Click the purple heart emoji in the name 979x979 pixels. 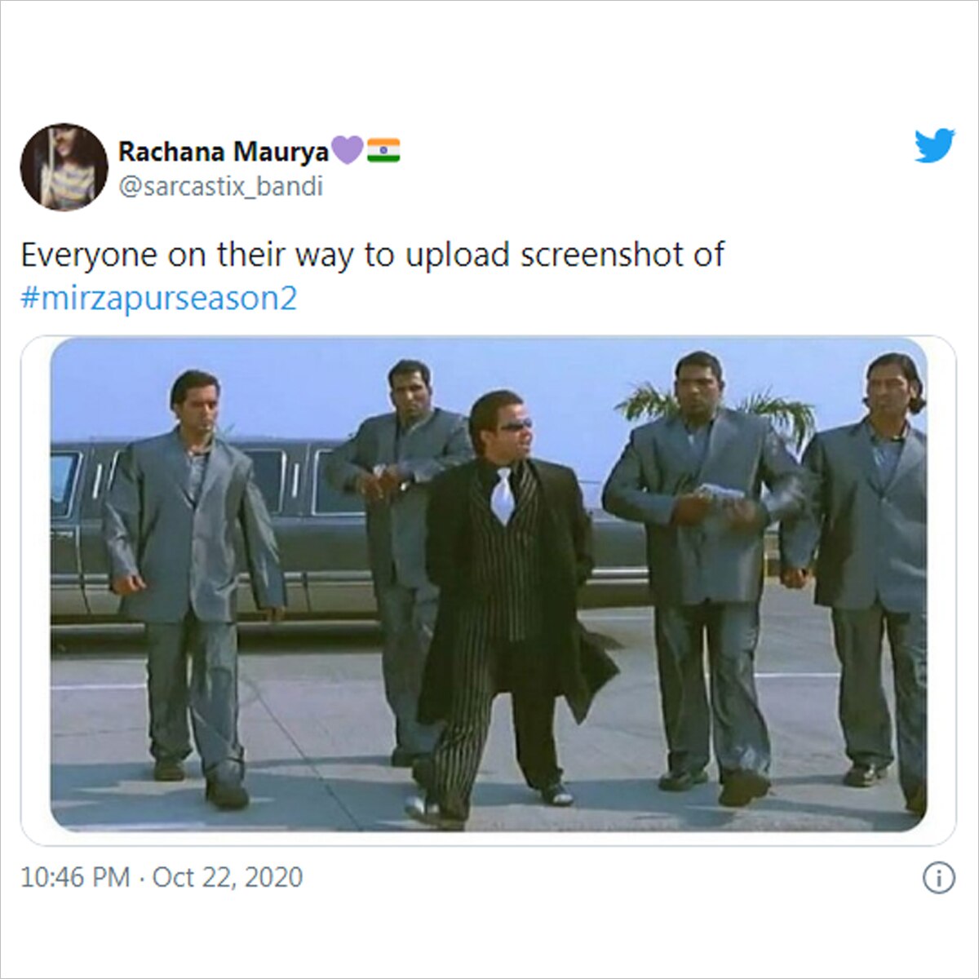tap(346, 149)
